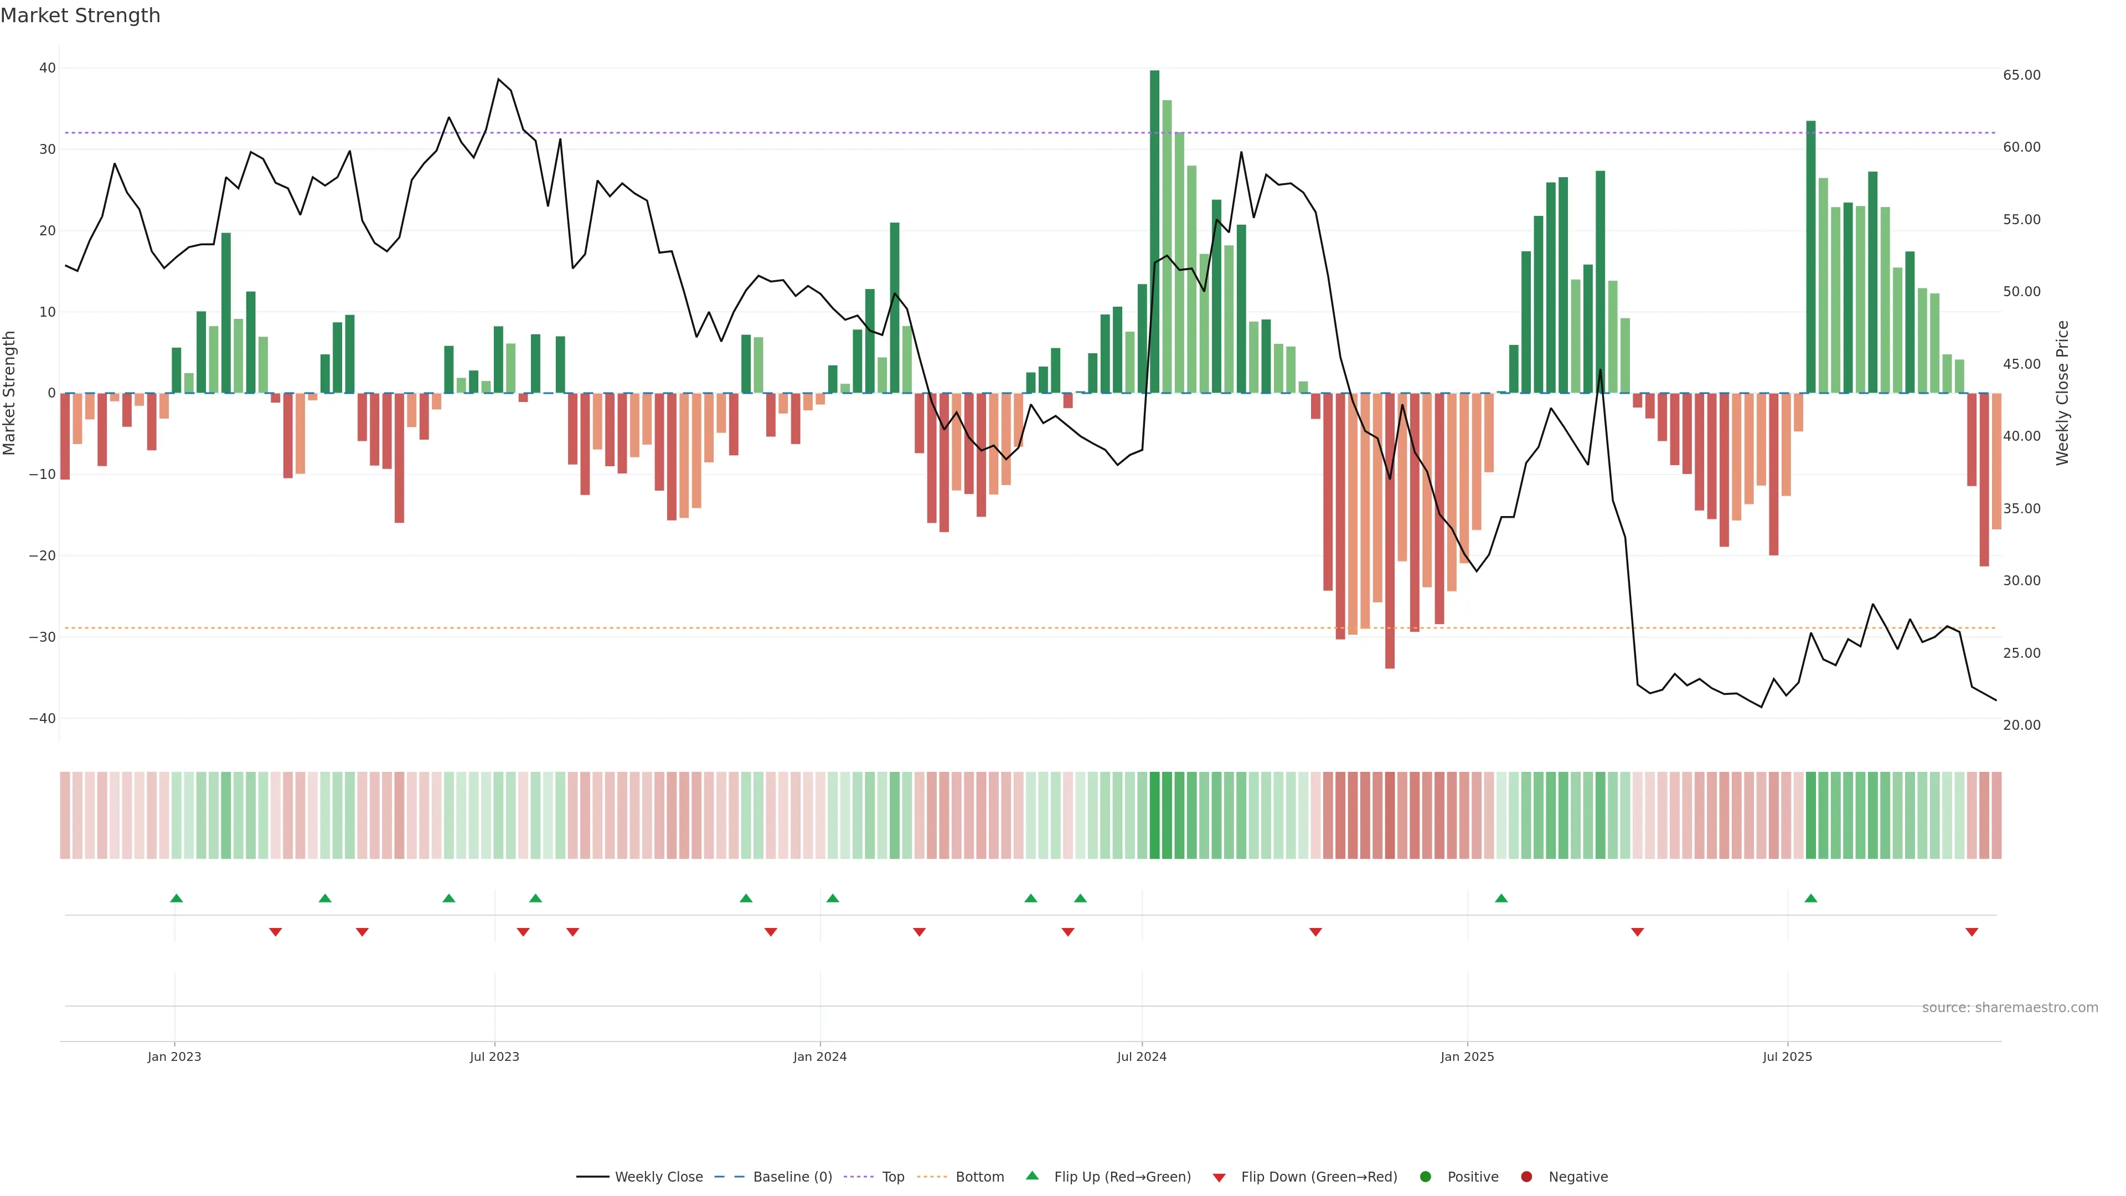Click the flip-up triangle marker near Jan 2023

coord(177,898)
